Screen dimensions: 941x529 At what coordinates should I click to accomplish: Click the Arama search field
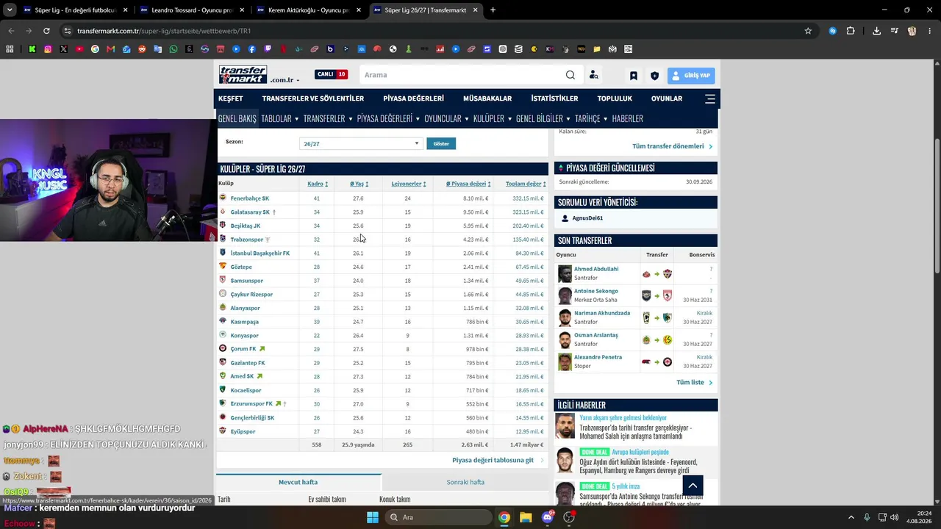pyautogui.click(x=463, y=75)
